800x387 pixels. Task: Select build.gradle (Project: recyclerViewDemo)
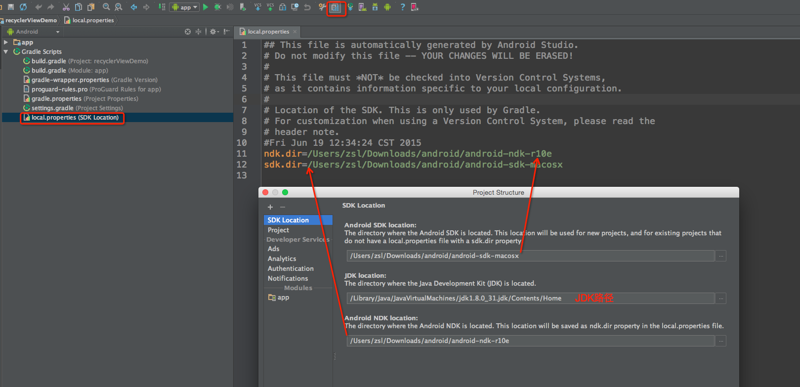85,61
